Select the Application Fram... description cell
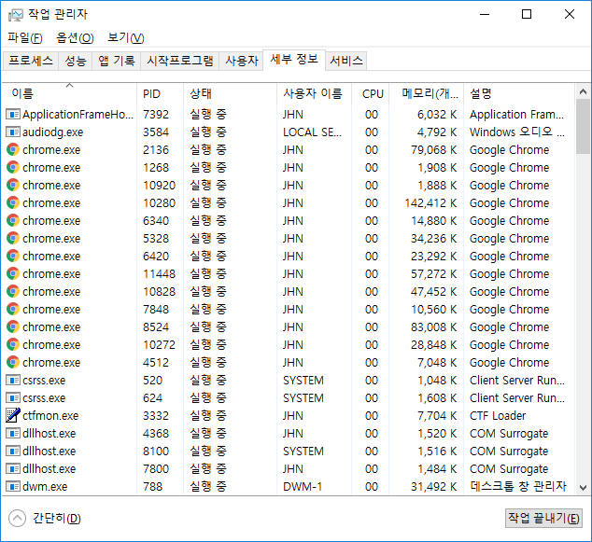Viewport: 592px width, 542px height. (516, 115)
